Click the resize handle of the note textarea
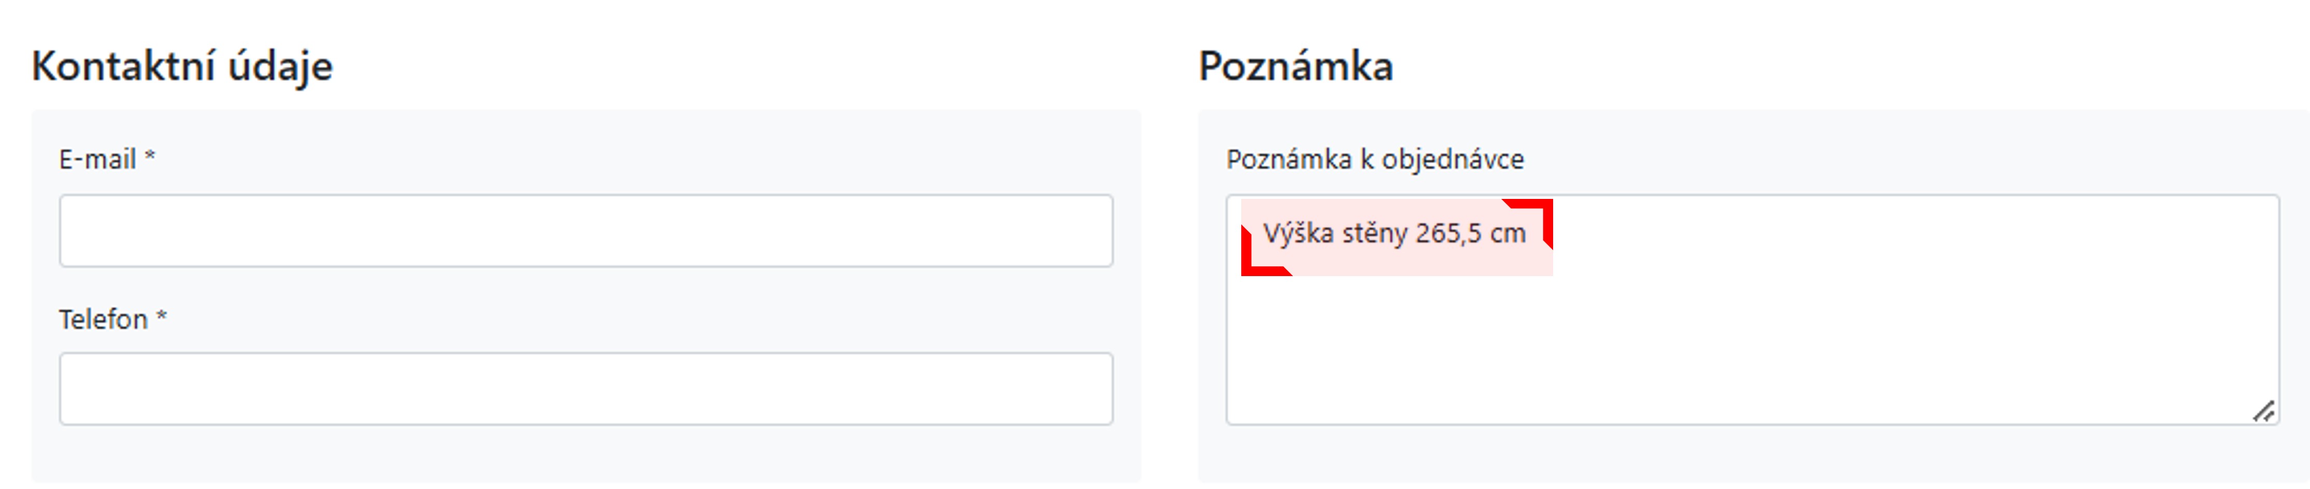This screenshot has height=489, width=2310. click(2262, 412)
